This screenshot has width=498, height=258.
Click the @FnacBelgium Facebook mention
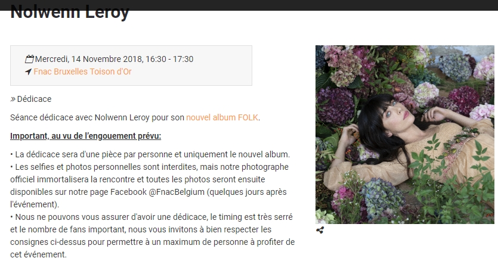coord(177,192)
